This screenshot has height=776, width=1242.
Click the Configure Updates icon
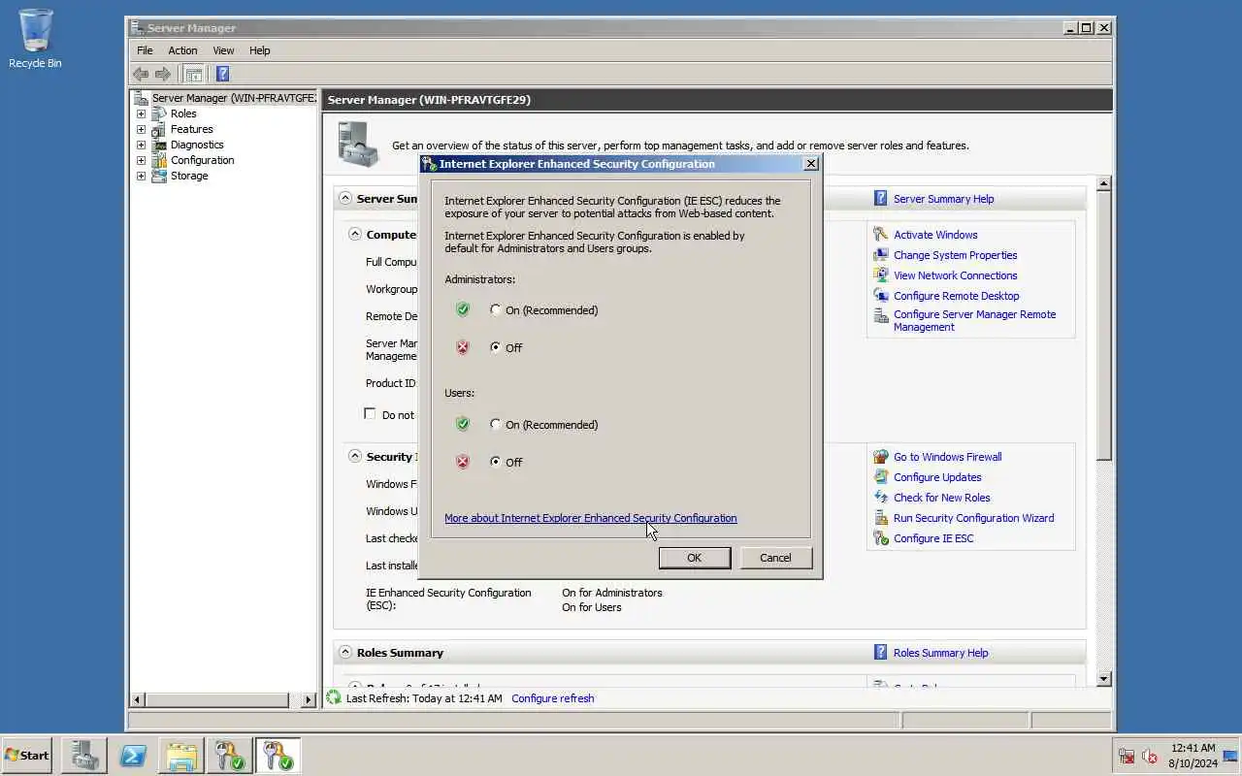[x=881, y=477]
